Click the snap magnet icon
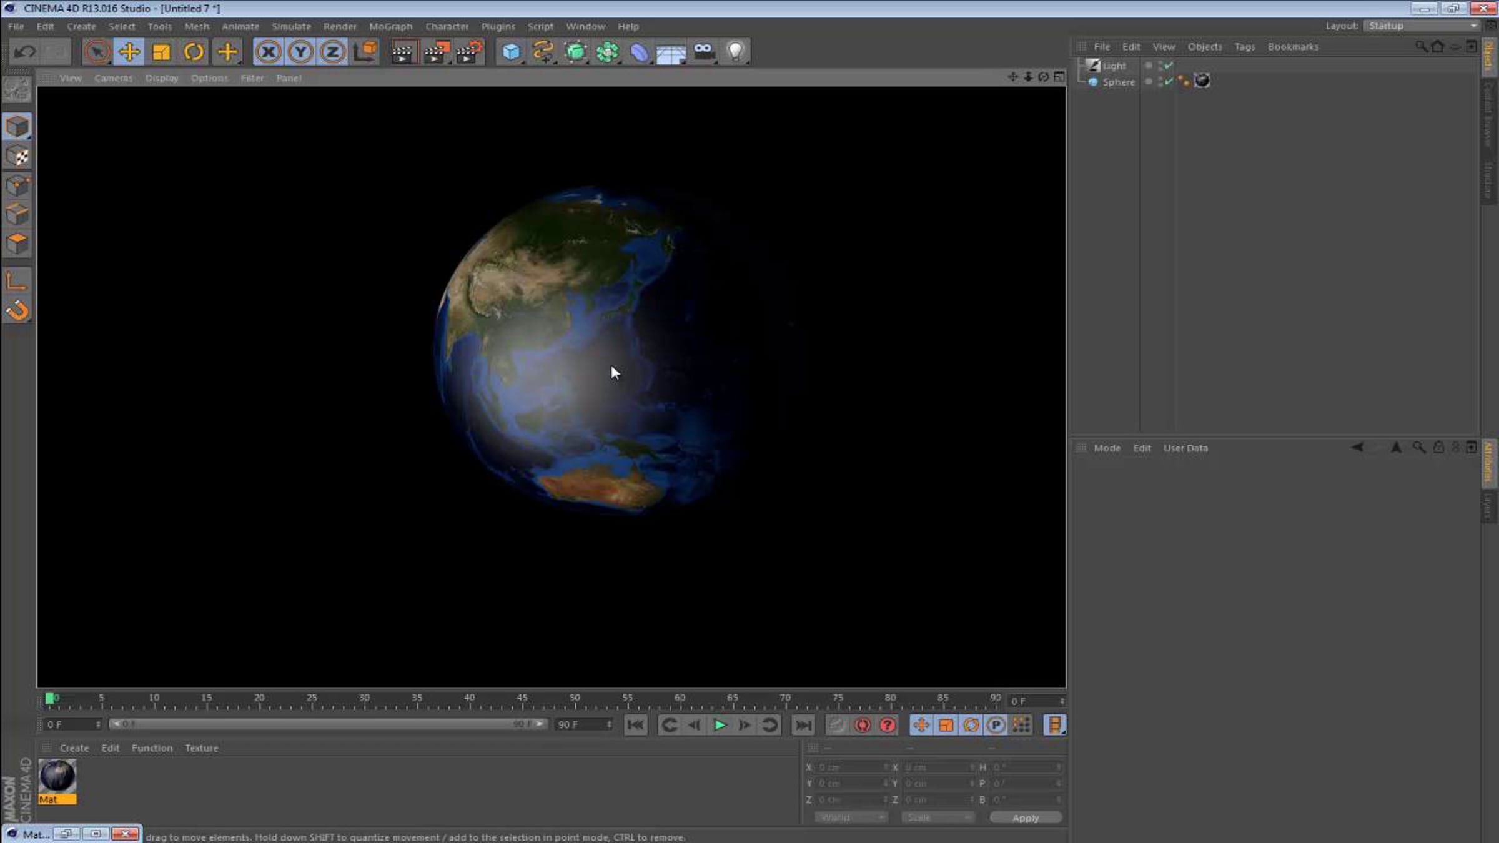1499x843 pixels. (17, 310)
